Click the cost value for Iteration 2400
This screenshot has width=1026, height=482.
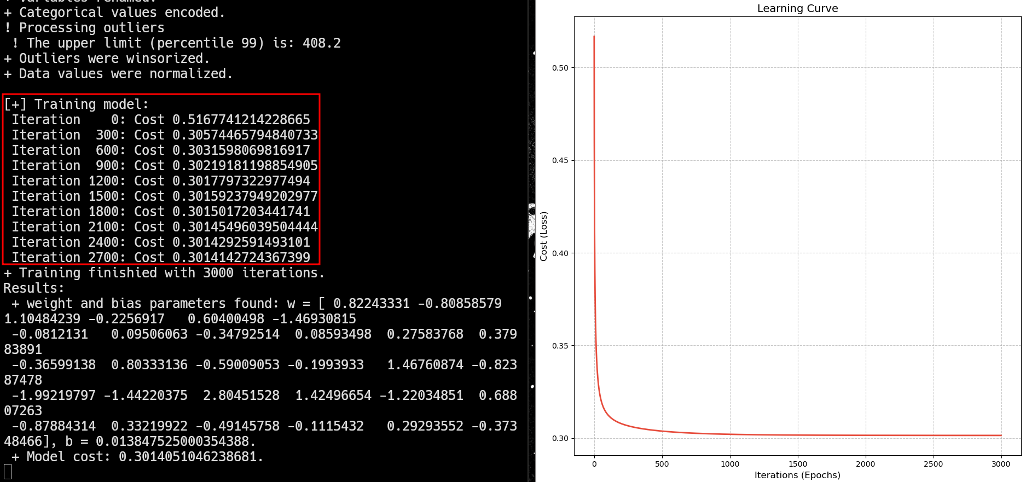click(241, 242)
